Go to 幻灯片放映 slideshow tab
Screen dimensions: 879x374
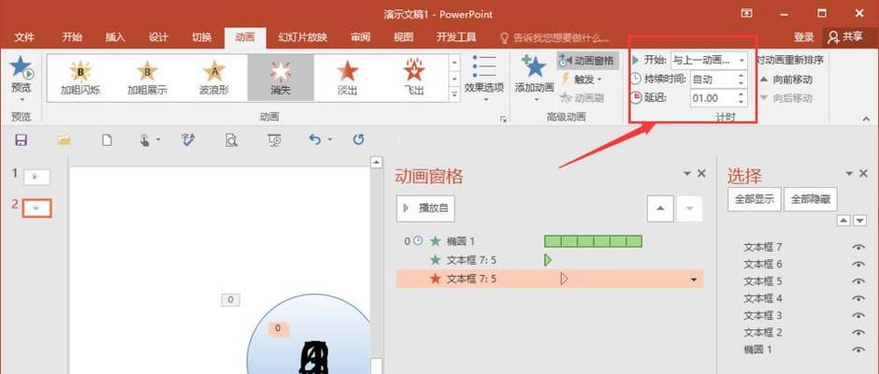[303, 37]
